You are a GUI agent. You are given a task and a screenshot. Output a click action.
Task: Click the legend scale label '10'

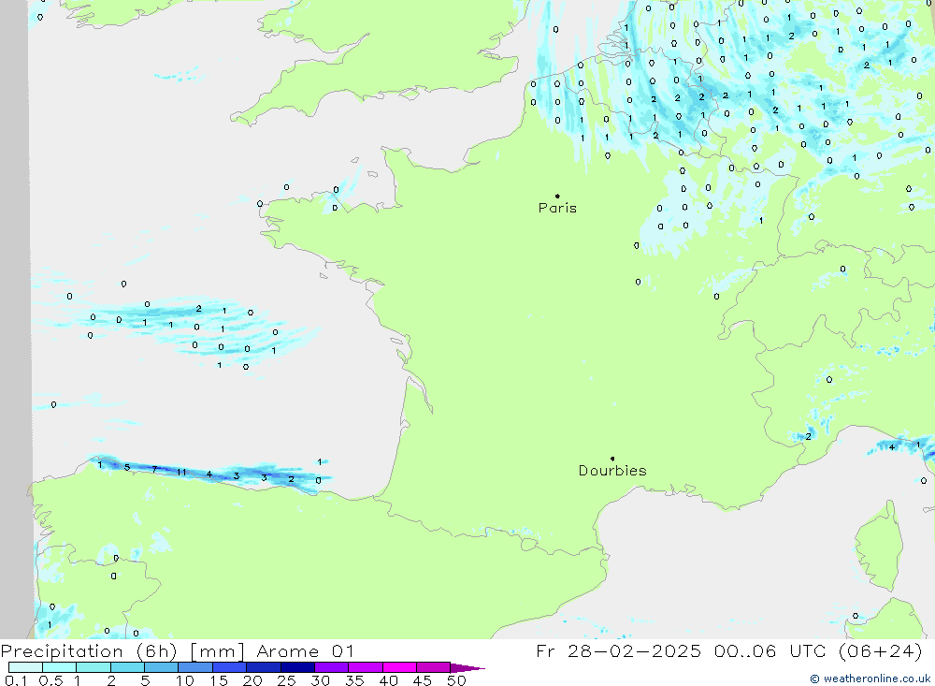(x=185, y=680)
